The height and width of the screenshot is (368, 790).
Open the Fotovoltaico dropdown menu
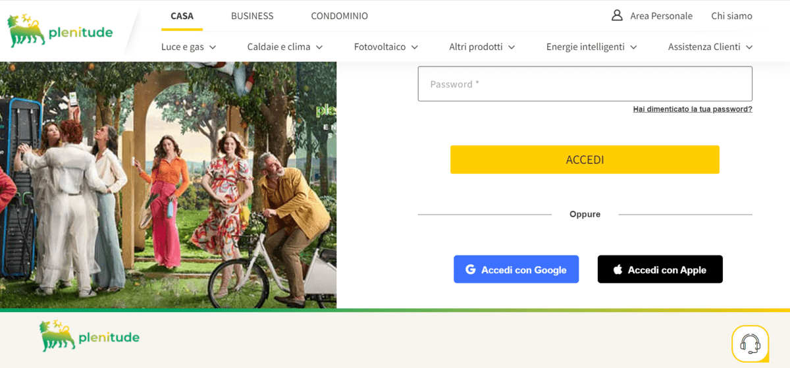click(386, 47)
